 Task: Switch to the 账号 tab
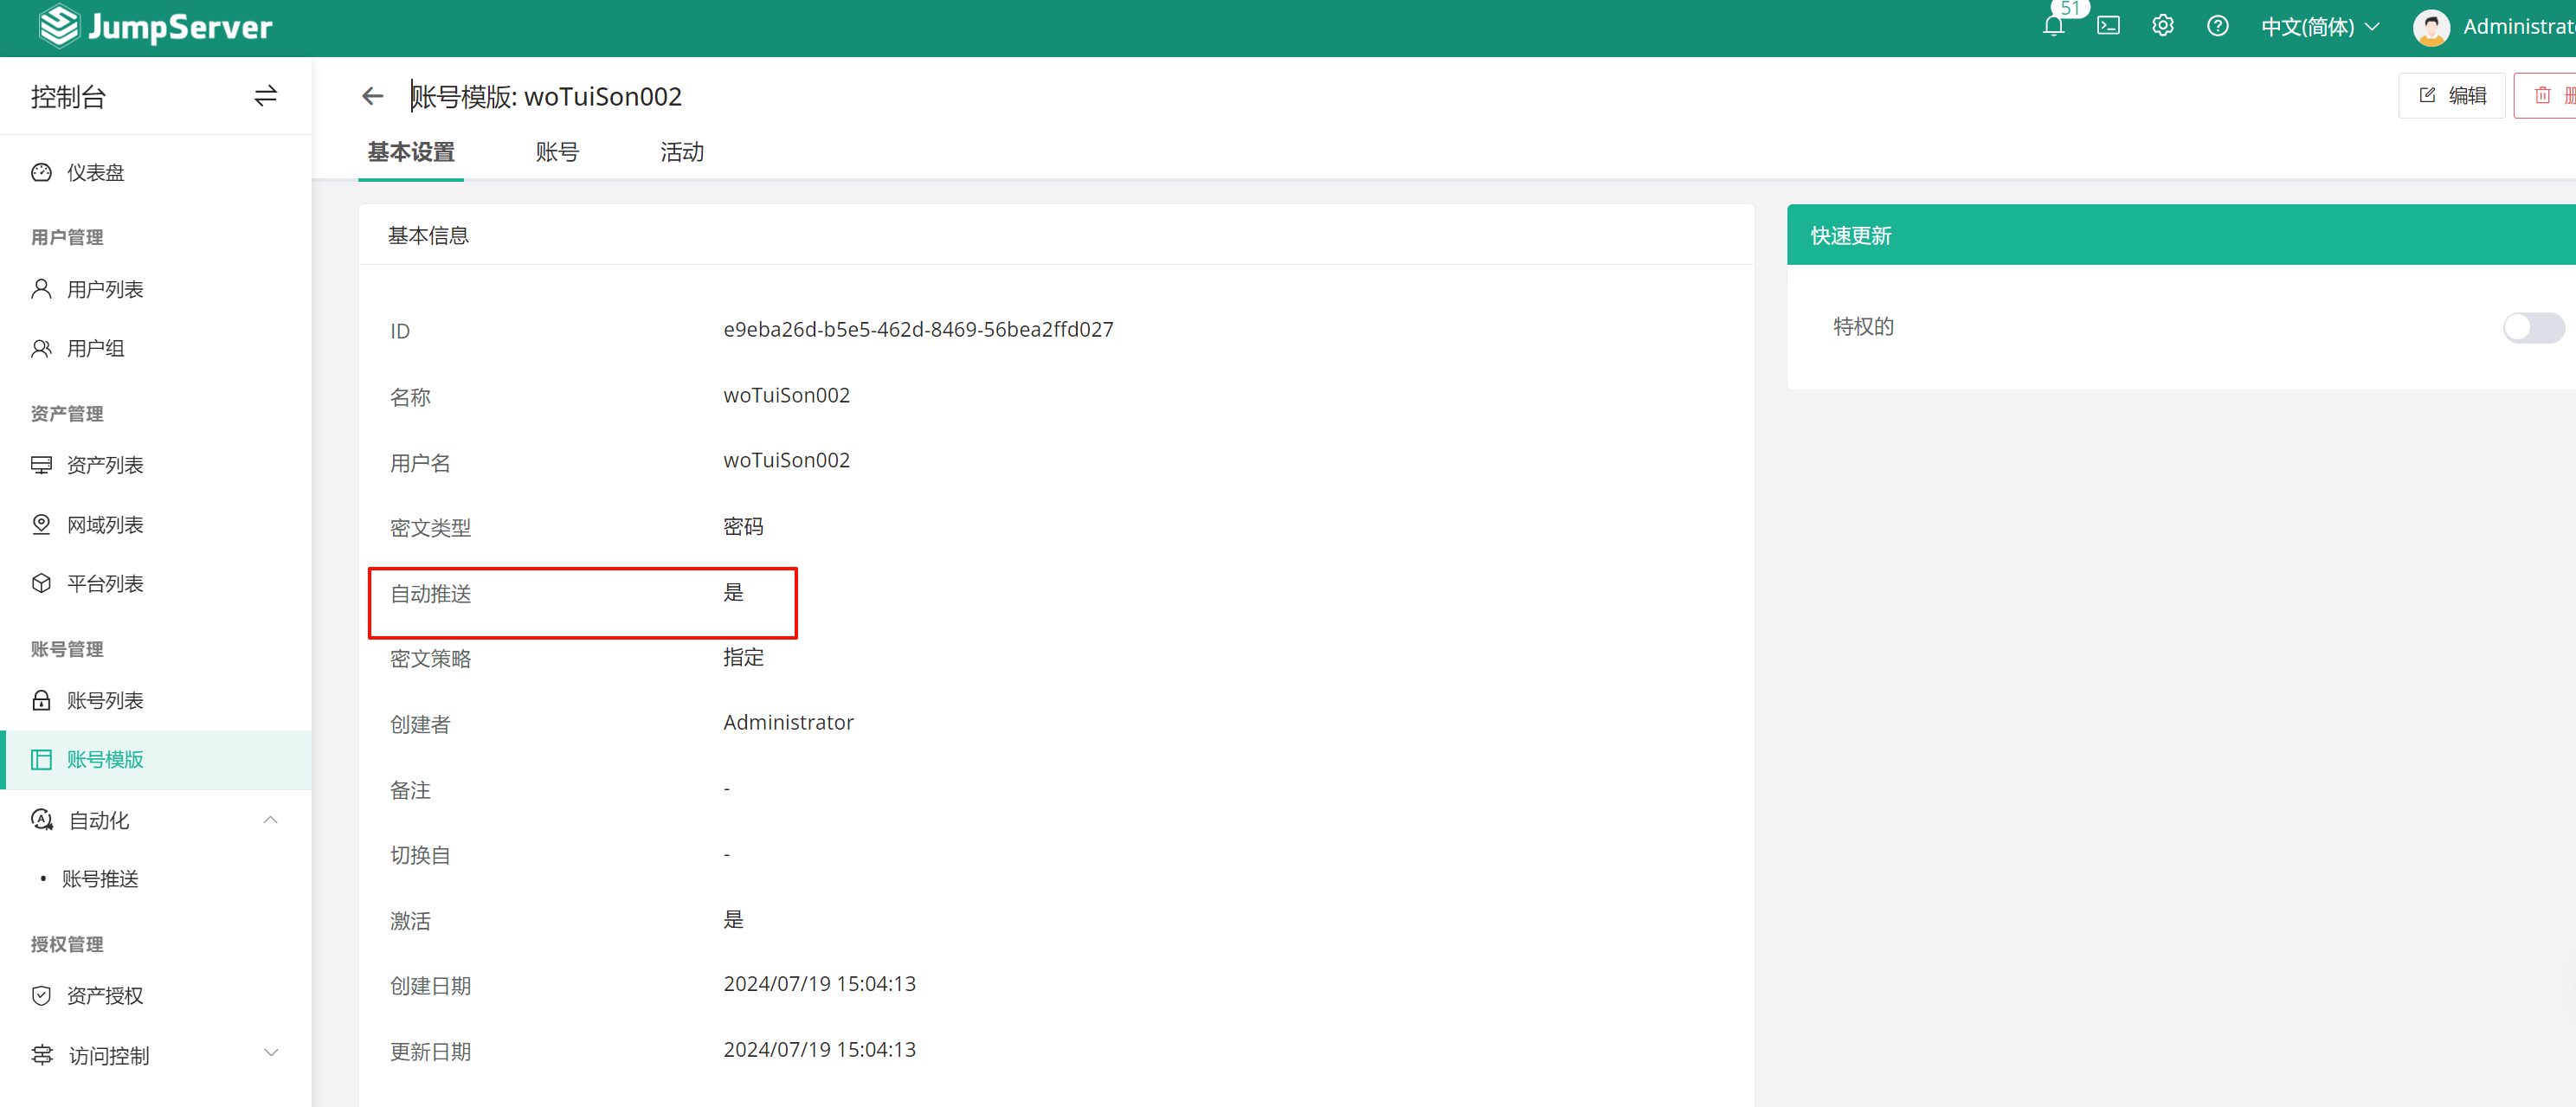557,152
